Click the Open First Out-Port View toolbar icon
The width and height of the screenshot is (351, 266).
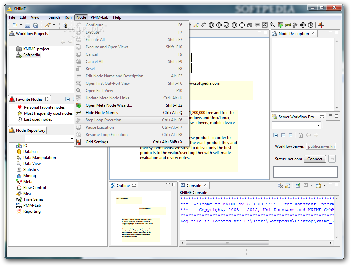tap(265, 25)
